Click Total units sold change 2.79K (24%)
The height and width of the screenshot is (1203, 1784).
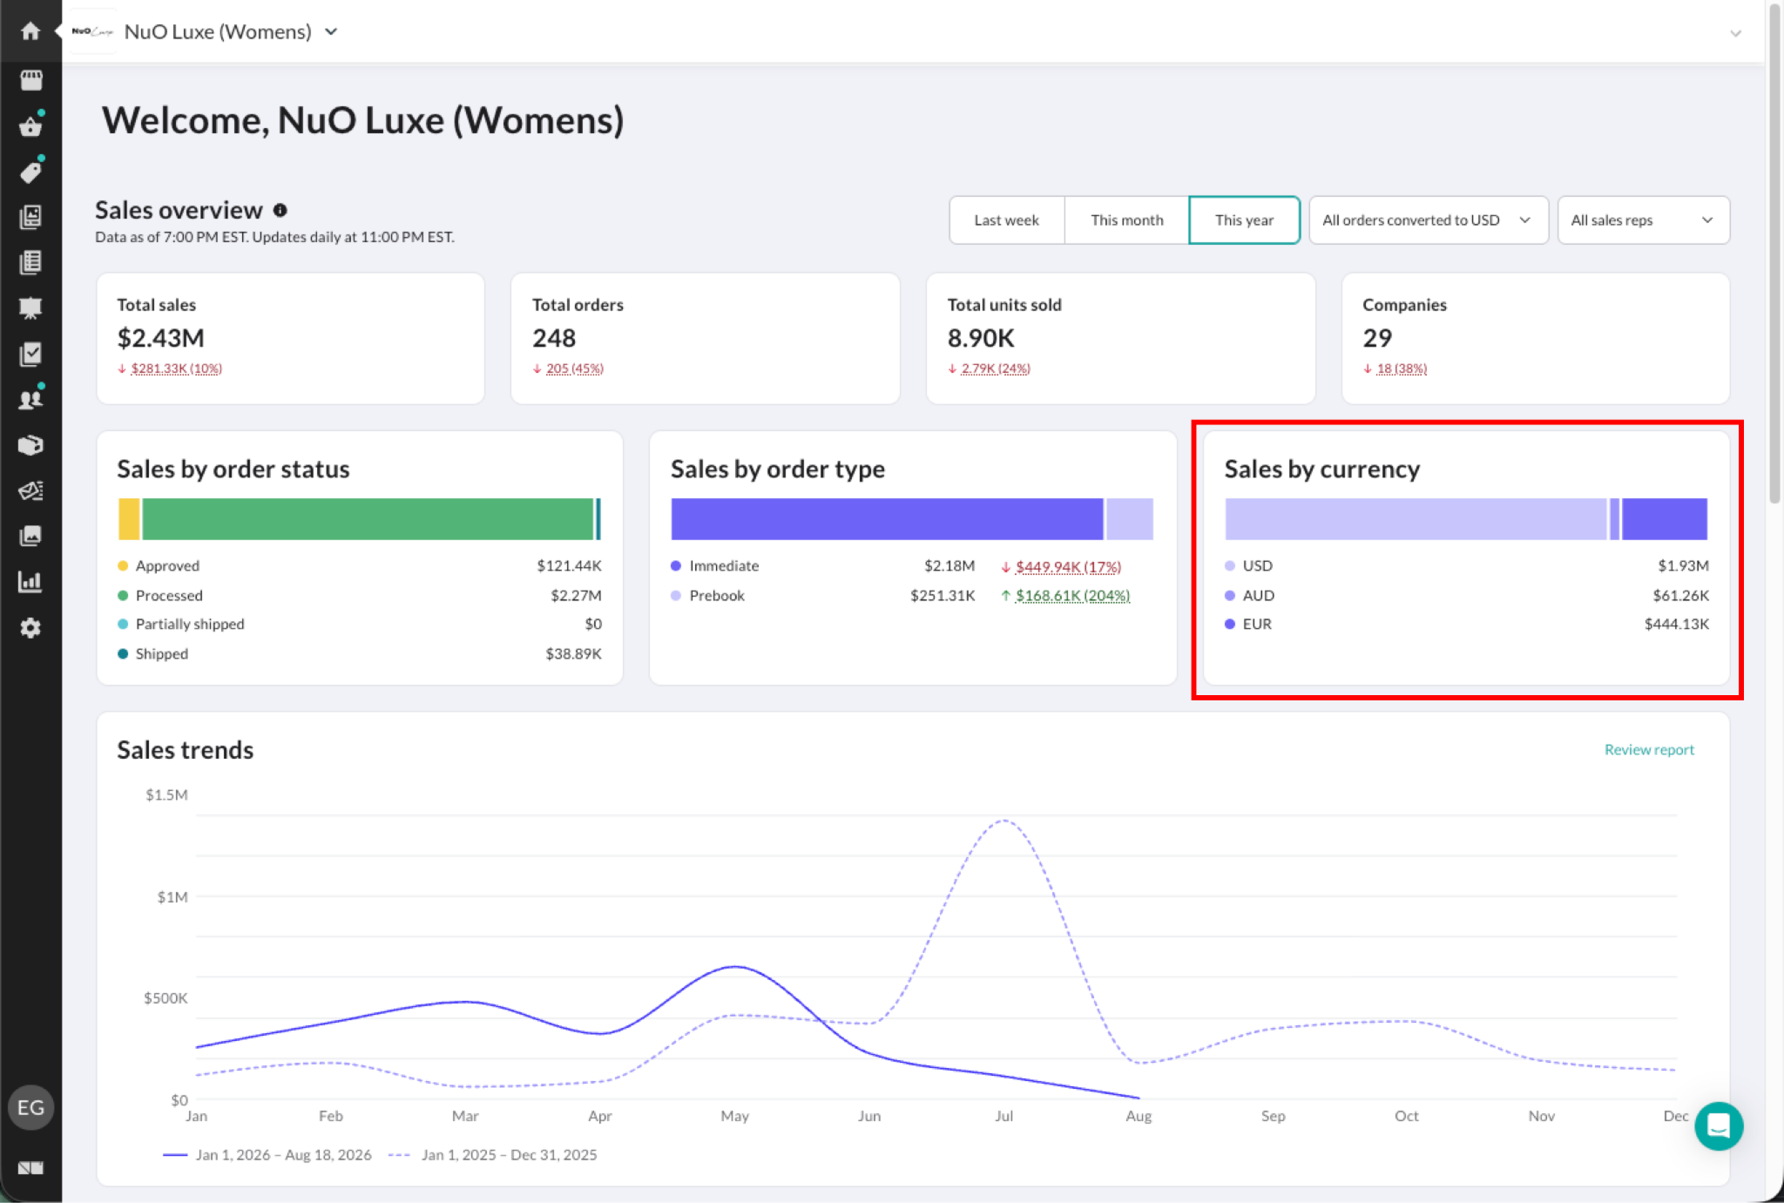click(996, 368)
